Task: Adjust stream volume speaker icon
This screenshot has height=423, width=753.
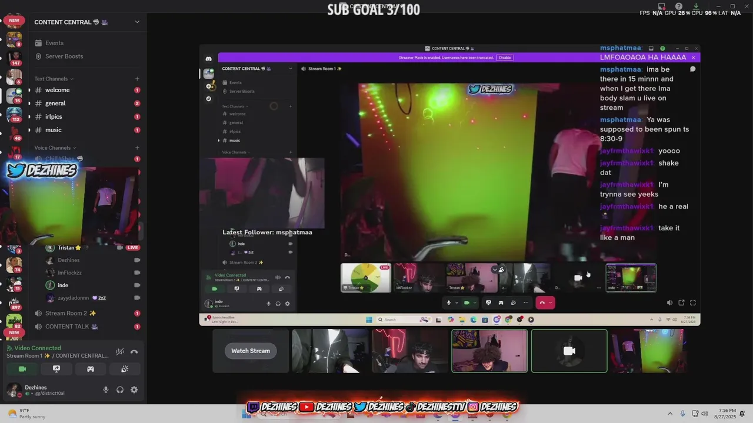Action: (669, 303)
